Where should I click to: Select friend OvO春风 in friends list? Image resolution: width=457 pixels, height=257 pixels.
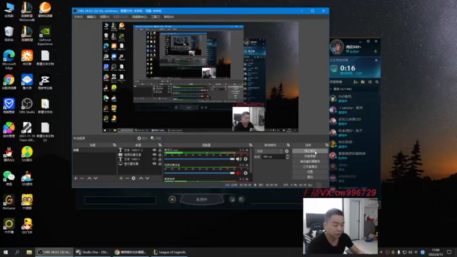(354, 98)
